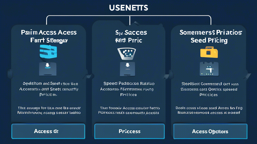This screenshot has width=257, height=144.
Task: Click the yellow briefcase icon
Action: click(x=209, y=52)
